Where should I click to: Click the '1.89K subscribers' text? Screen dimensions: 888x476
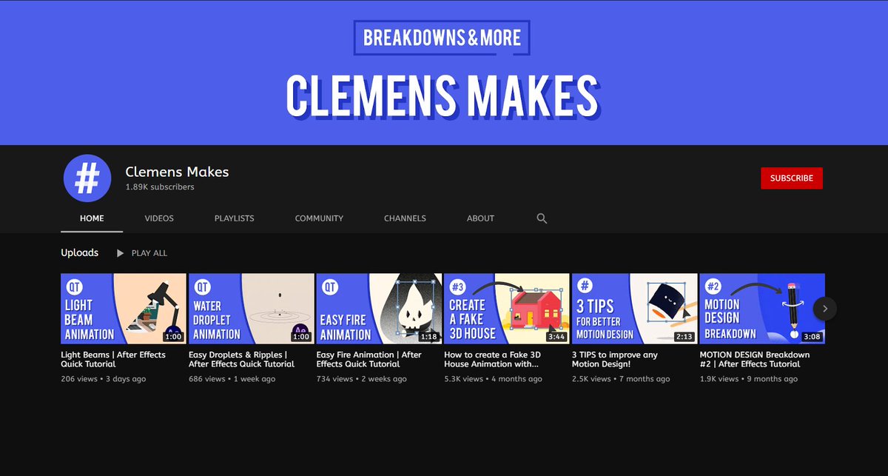coord(160,187)
